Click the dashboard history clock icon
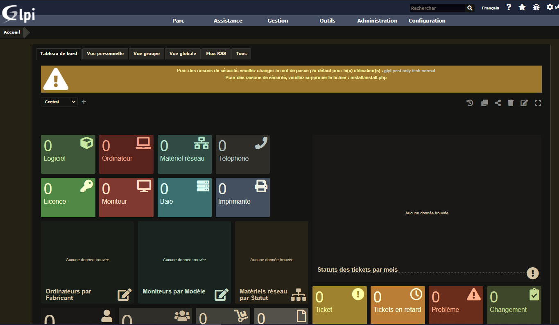The width and height of the screenshot is (559, 325). pyautogui.click(x=470, y=103)
